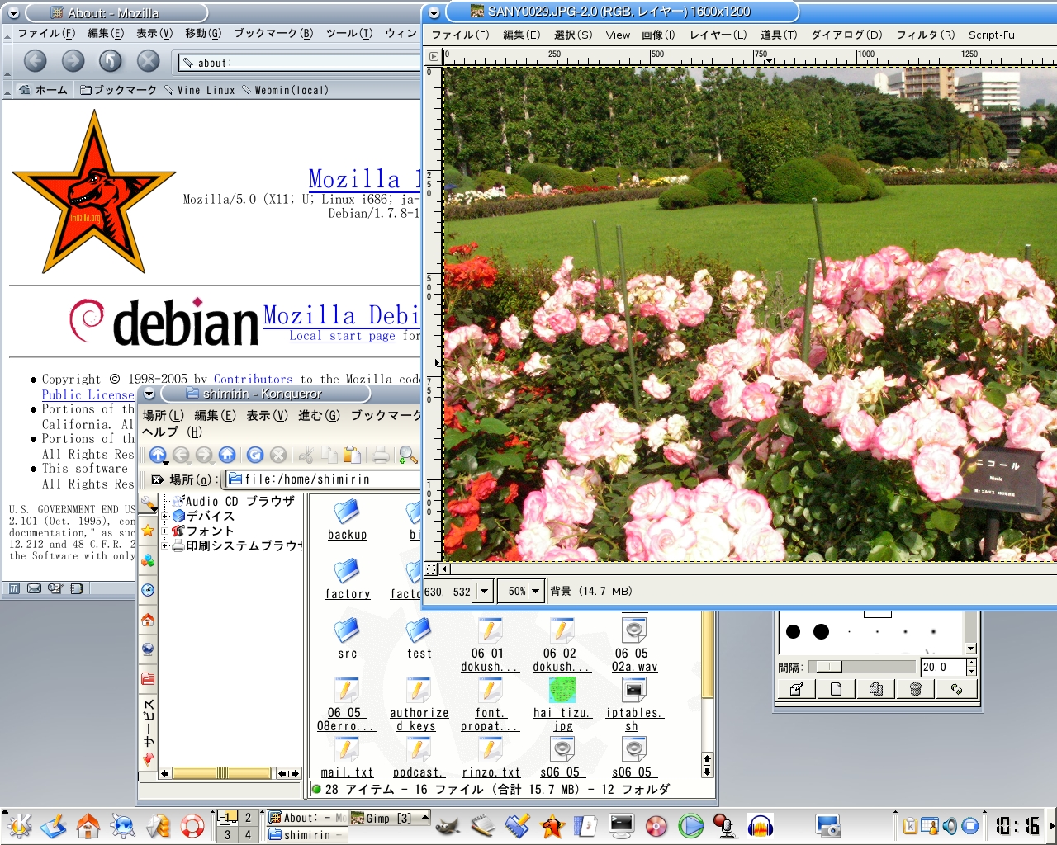This screenshot has width=1057, height=845.
Task: Expand the デバイス tree node
Action: click(165, 517)
